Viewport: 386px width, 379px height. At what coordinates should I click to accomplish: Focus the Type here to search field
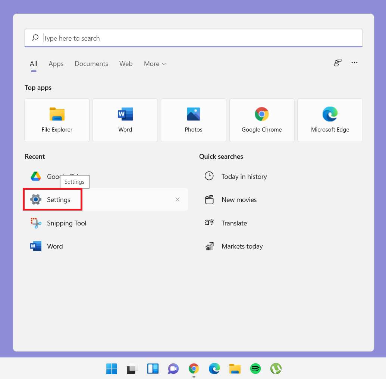point(194,38)
